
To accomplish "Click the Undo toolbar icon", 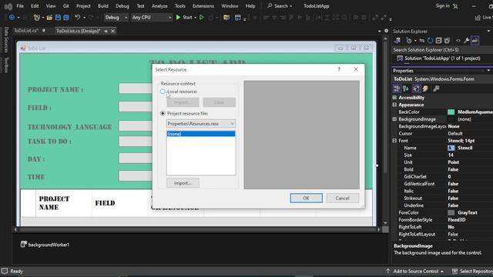I will coord(77,18).
